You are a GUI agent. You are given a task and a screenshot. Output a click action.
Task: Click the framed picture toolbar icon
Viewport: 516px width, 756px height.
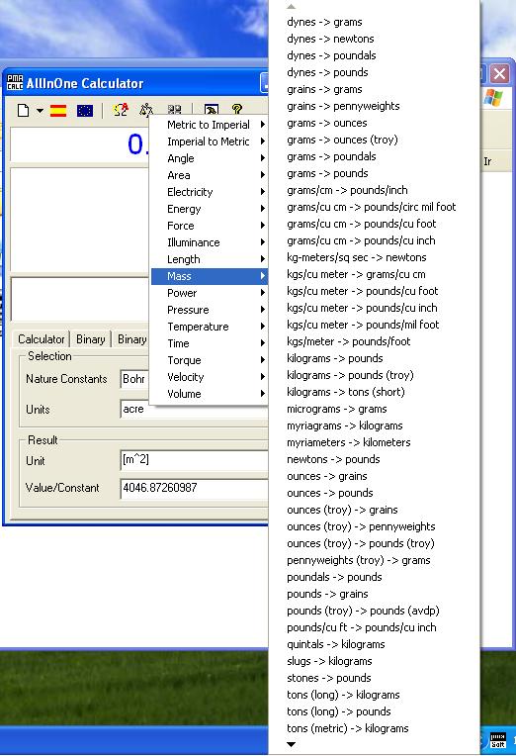click(x=212, y=111)
